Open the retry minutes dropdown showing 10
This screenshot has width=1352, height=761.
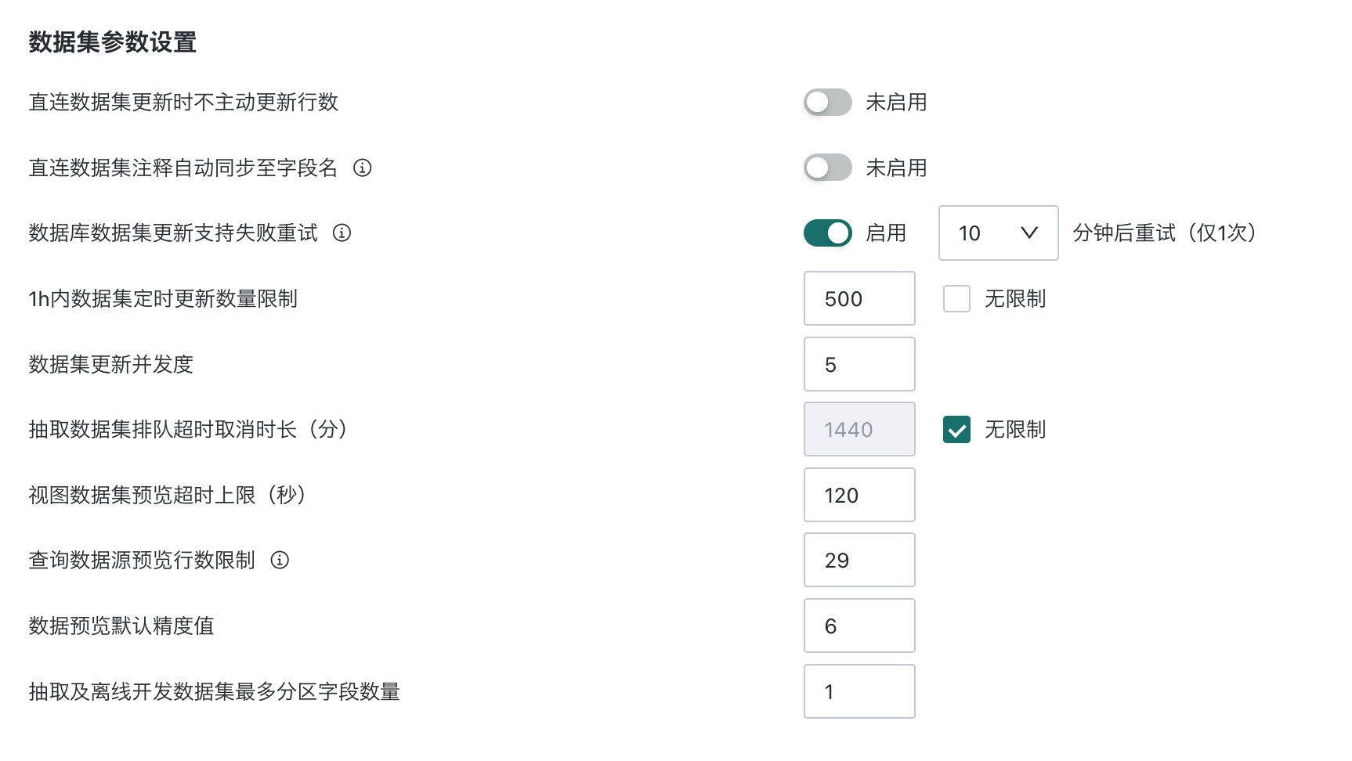click(998, 233)
